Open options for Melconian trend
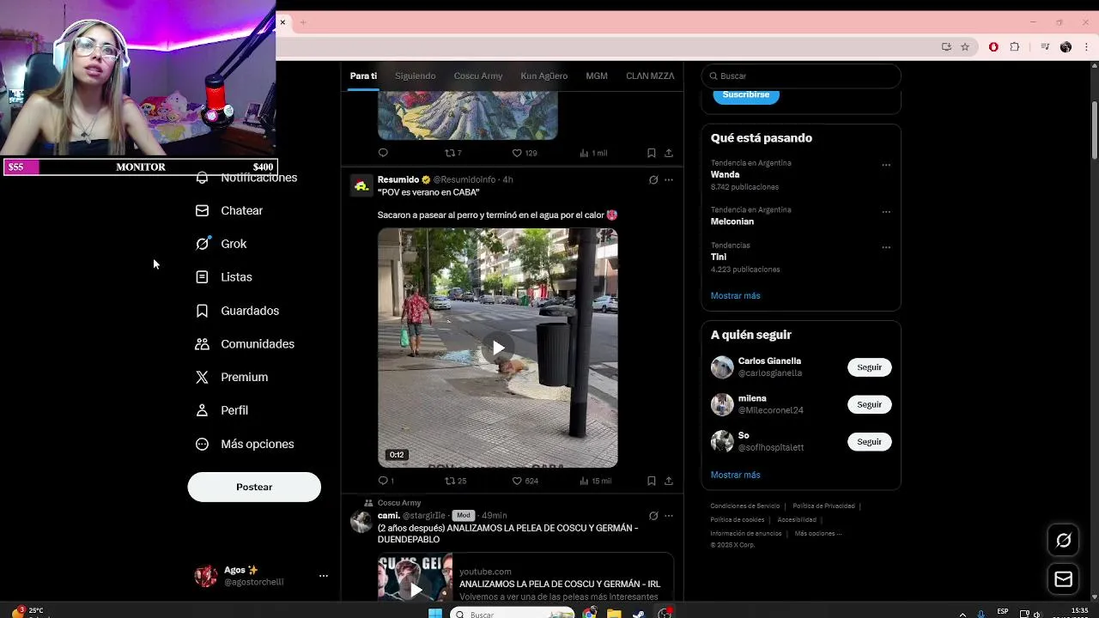Viewport: 1099px width, 618px height. [x=886, y=212]
